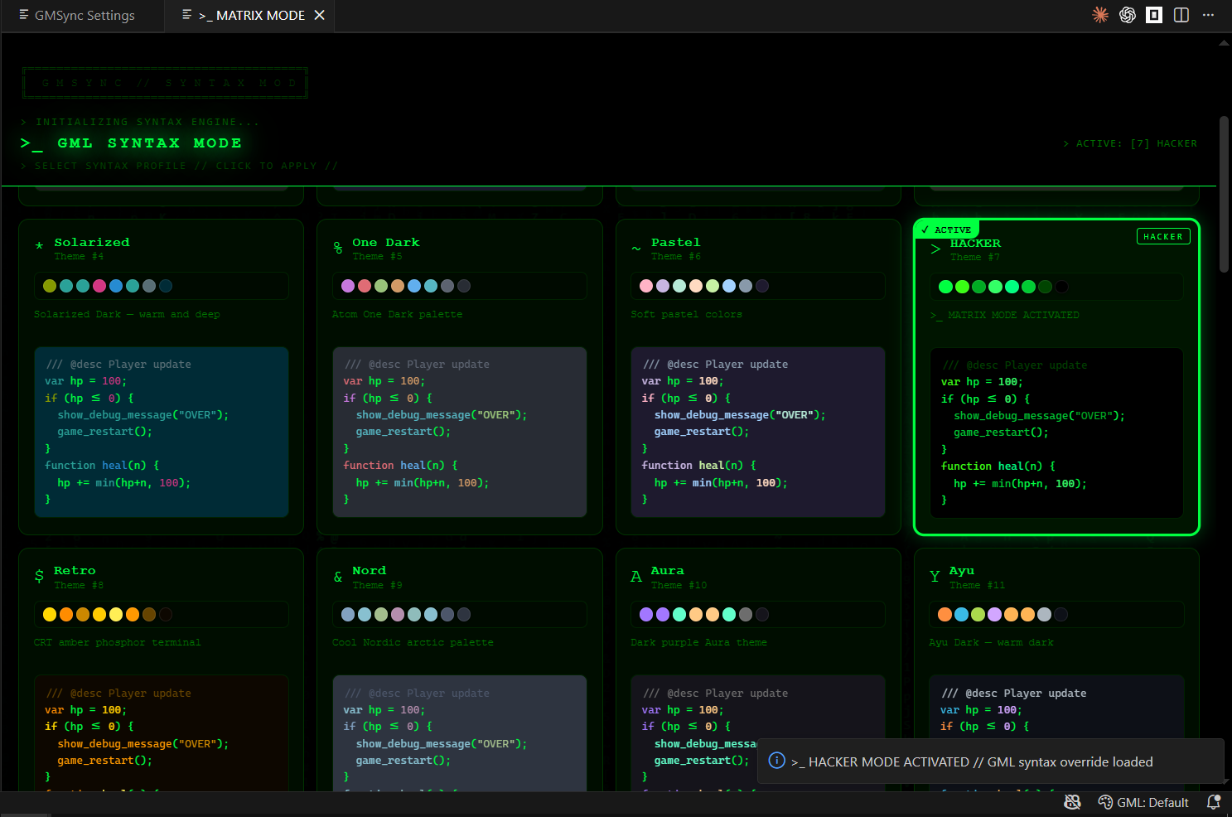1232x817 pixels.
Task: Click the first olive swatch in Solarized palette
Action: [50, 286]
